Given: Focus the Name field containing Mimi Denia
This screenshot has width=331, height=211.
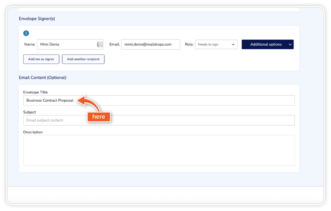Looking at the screenshot, I should click(x=66, y=45).
